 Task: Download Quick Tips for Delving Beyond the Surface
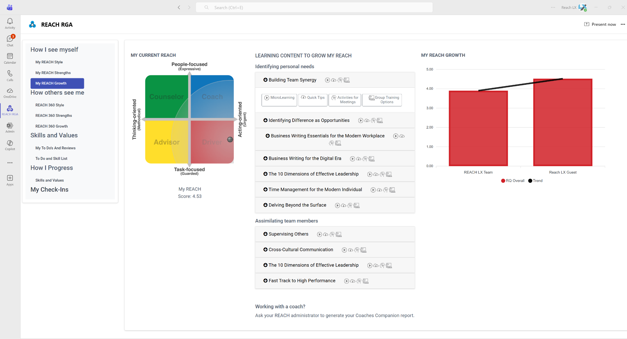pos(344,206)
